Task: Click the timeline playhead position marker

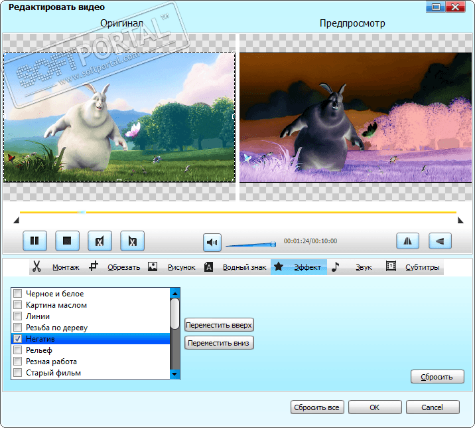Action: pos(82,212)
